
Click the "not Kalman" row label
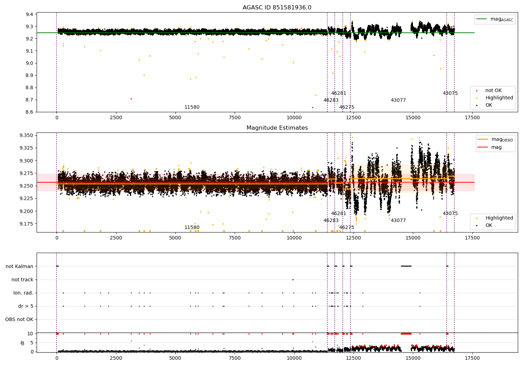pos(20,267)
